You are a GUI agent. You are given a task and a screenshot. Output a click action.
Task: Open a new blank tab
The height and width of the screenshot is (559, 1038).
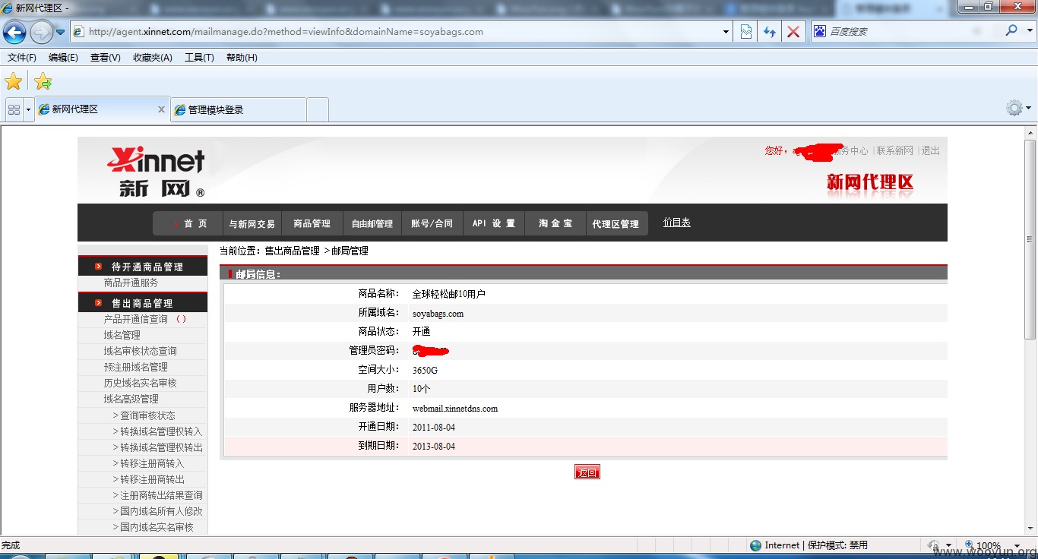[x=318, y=109]
